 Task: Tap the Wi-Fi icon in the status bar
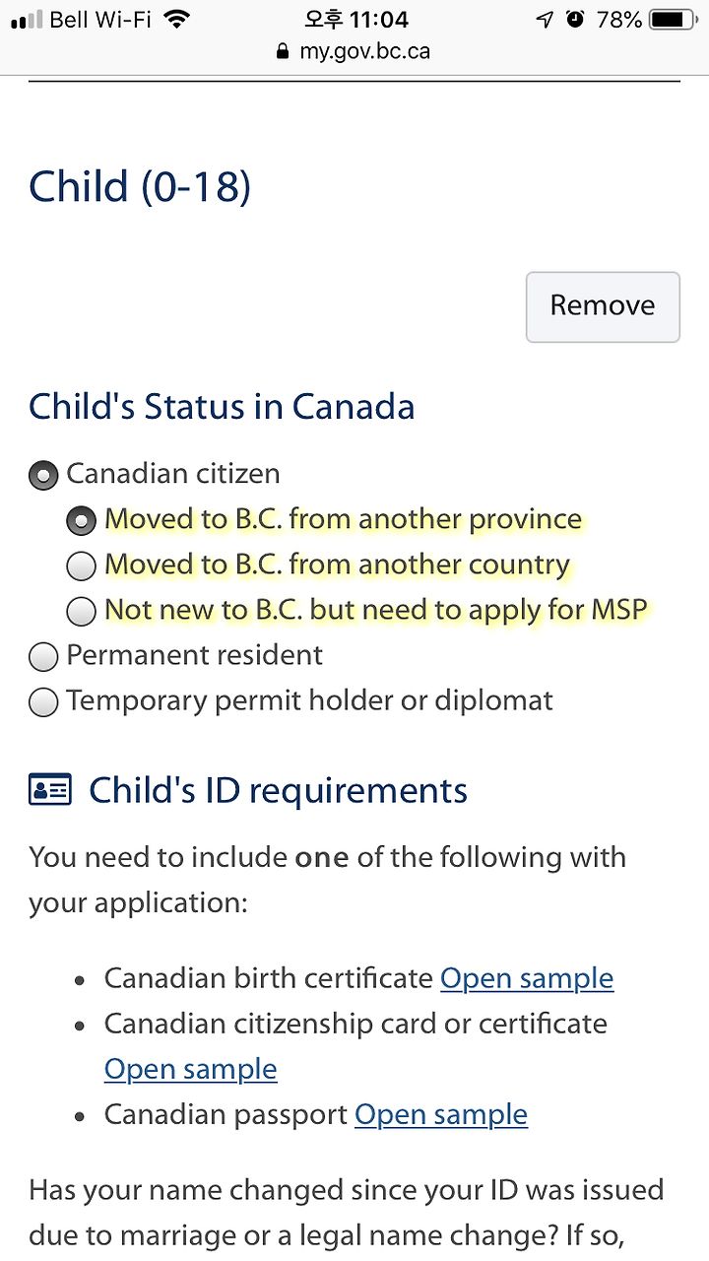[x=177, y=19]
